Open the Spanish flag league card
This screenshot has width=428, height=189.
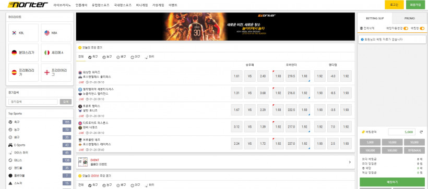23,72
